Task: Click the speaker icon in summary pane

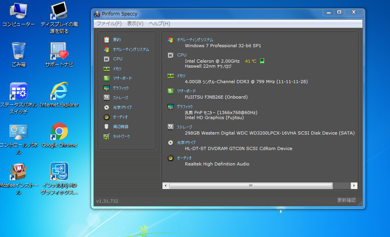Action: [170, 158]
